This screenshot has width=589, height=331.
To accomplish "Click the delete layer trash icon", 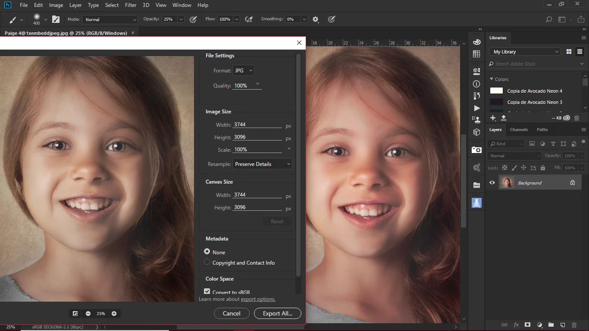I will point(574,325).
